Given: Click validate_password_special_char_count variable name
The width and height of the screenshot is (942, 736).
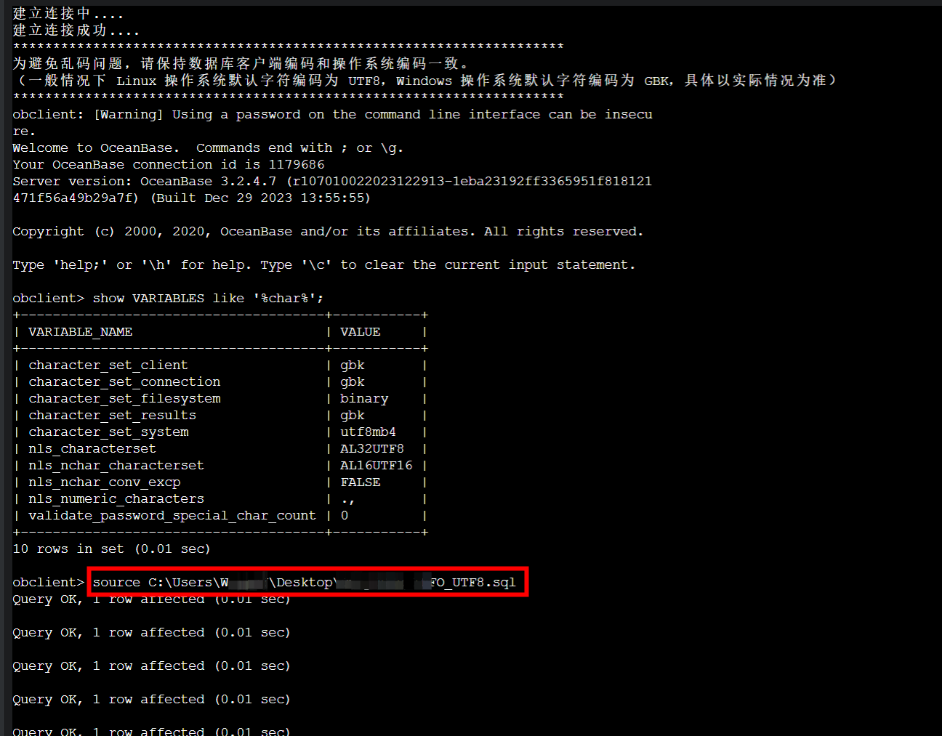Looking at the screenshot, I should coord(172,515).
